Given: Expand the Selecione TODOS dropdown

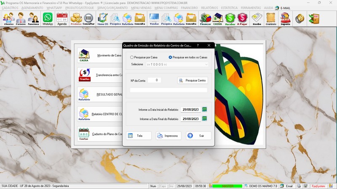Looking at the screenshot, I should 206,65.
